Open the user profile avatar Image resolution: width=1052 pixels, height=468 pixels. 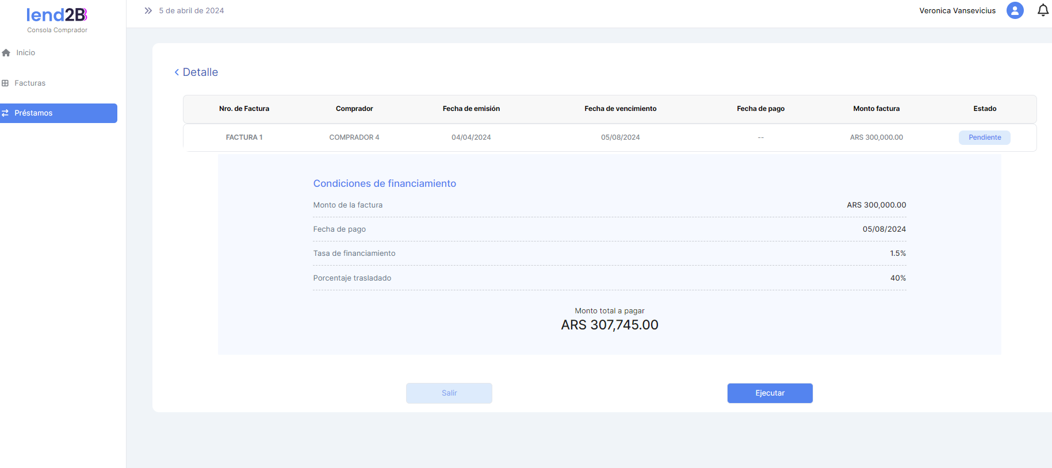pyautogui.click(x=1015, y=10)
